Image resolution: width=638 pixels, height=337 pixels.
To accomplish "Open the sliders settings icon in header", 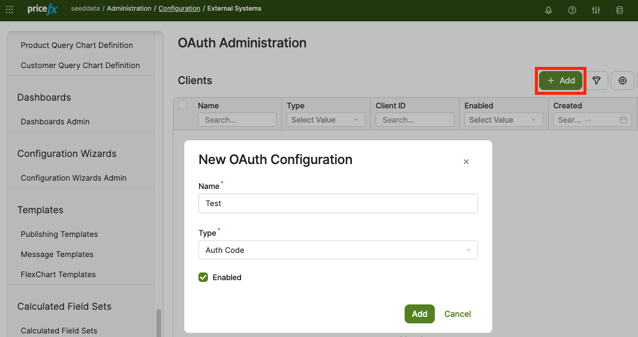I will [x=596, y=10].
